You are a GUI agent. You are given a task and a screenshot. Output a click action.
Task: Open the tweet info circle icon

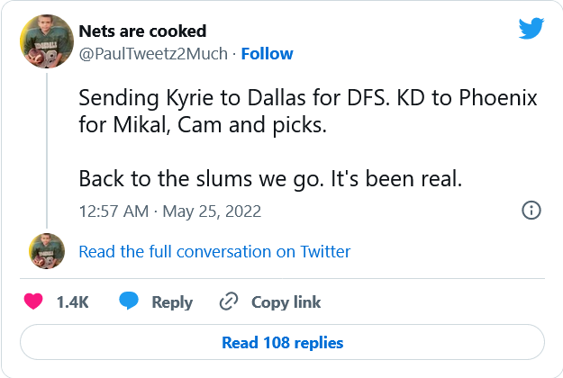(531, 211)
